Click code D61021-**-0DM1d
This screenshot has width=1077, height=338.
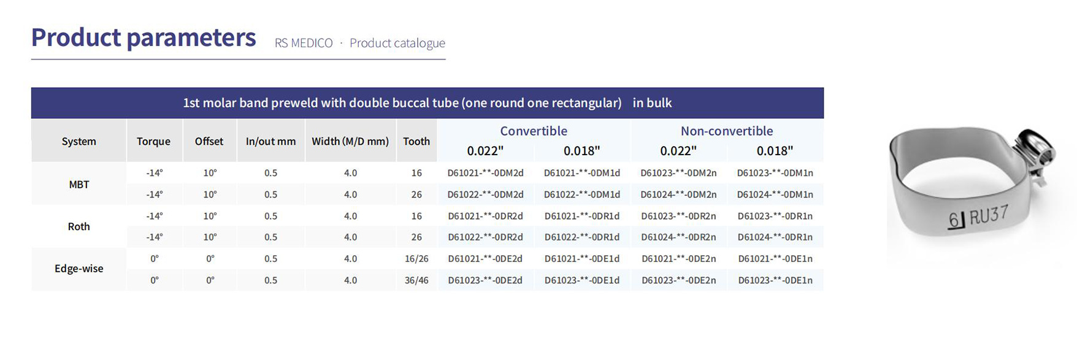click(582, 173)
